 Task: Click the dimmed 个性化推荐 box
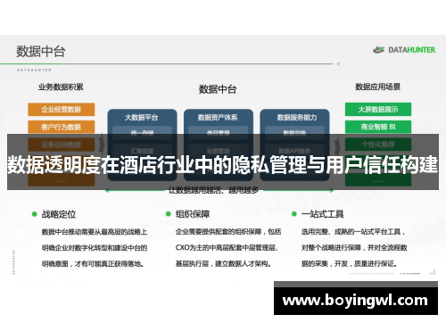pyautogui.click(x=378, y=145)
